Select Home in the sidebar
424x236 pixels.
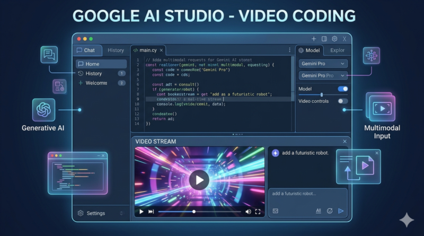[x=101, y=64]
